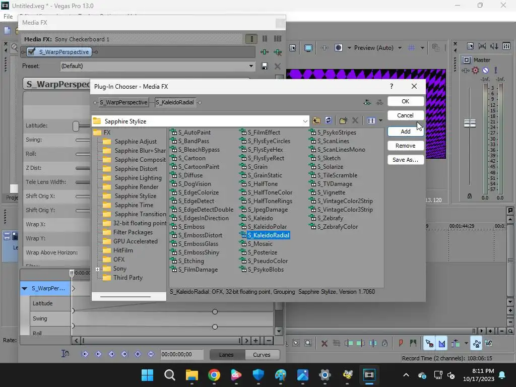The height and width of the screenshot is (387, 516).
Task: Click the Sync Cursor icon in keyframe controls
Action: (x=65, y=354)
